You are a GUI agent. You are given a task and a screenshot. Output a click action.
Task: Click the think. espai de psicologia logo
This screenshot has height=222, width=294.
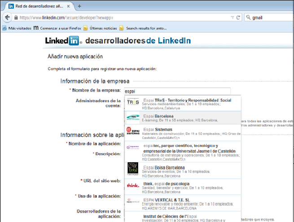coord(133,186)
